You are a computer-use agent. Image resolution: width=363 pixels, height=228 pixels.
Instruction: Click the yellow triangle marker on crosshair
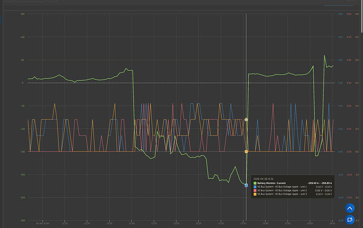tap(246, 120)
